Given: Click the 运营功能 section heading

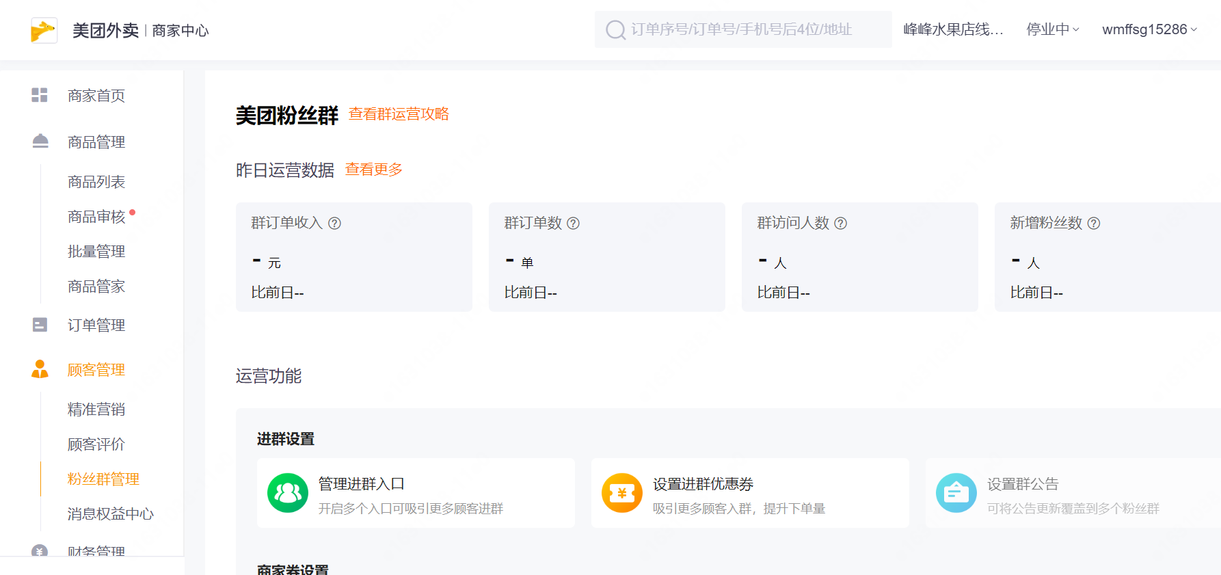Looking at the screenshot, I should [269, 376].
